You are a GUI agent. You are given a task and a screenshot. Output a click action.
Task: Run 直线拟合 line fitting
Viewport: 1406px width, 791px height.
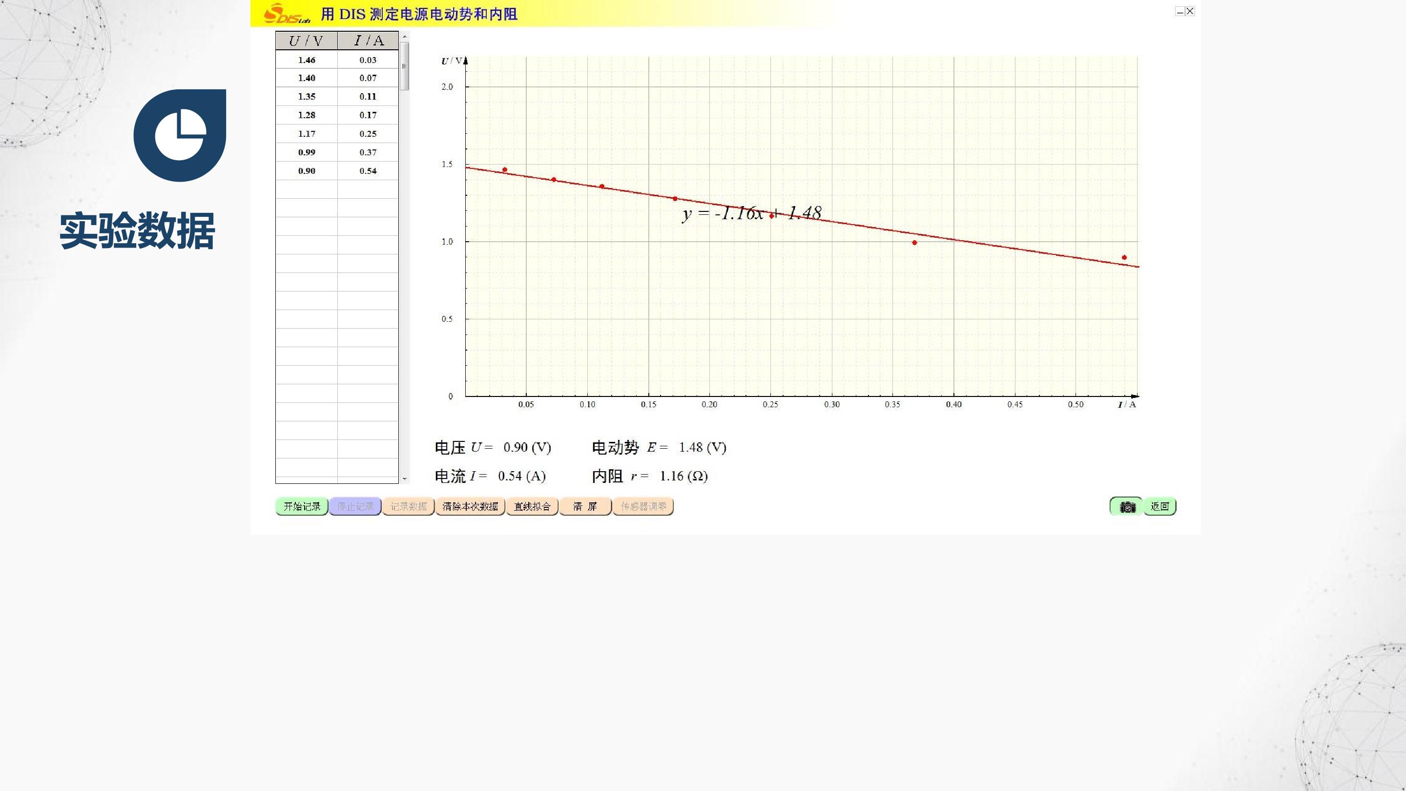pyautogui.click(x=532, y=507)
